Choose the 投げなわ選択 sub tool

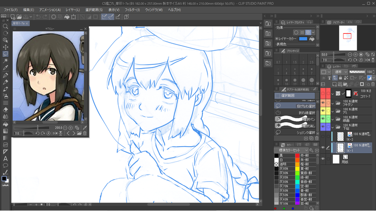tap(295, 106)
